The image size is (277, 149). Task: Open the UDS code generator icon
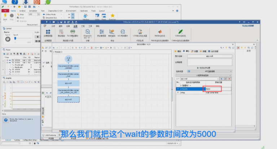point(140,32)
